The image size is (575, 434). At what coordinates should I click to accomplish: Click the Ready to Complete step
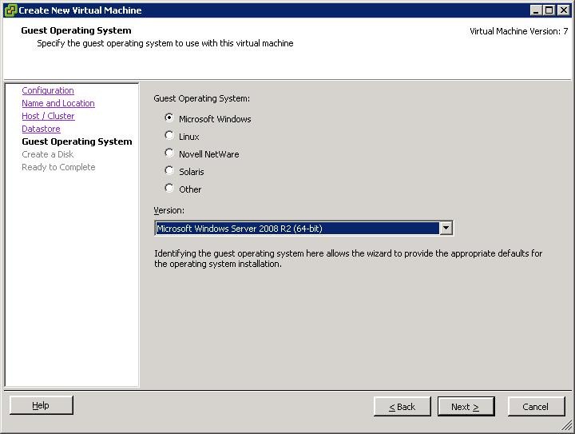58,168
